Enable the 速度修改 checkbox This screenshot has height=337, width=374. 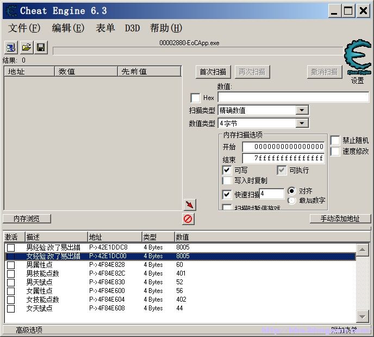[335, 151]
